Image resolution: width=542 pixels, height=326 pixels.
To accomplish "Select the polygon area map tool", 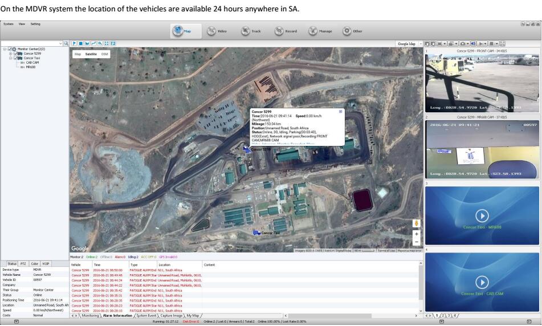I will [x=87, y=43].
